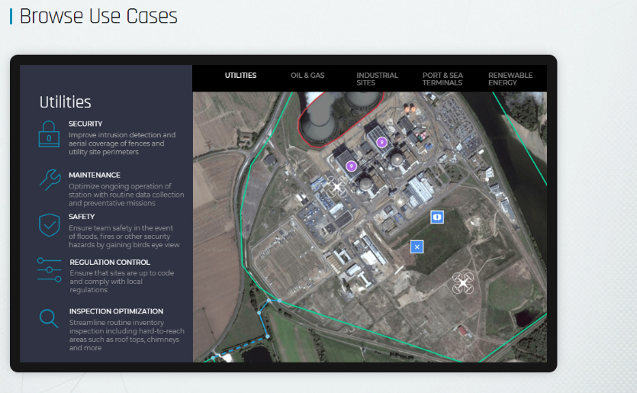The width and height of the screenshot is (637, 393).
Task: Click the Maintenance wrench icon
Action: pyautogui.click(x=50, y=179)
